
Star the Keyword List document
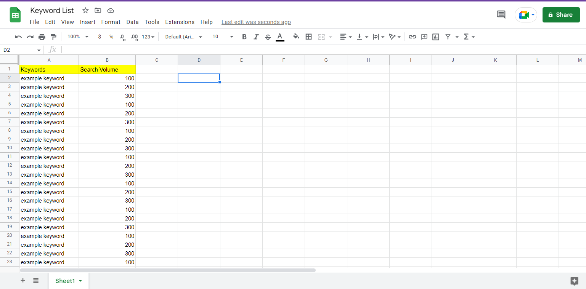85,10
